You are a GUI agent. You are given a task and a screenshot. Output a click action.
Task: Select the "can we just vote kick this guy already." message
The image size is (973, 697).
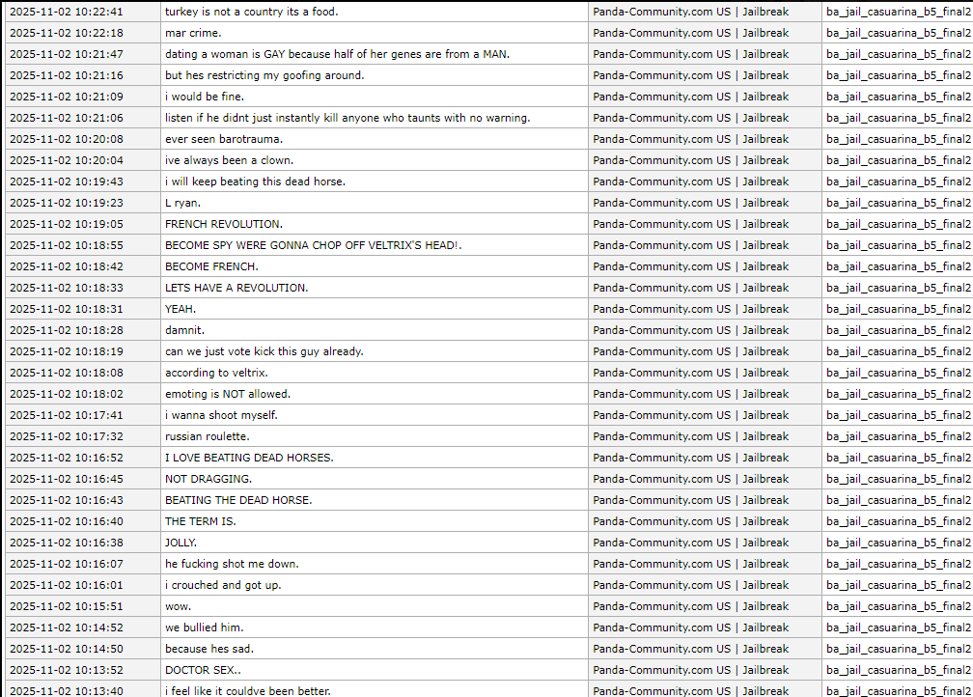coord(264,351)
